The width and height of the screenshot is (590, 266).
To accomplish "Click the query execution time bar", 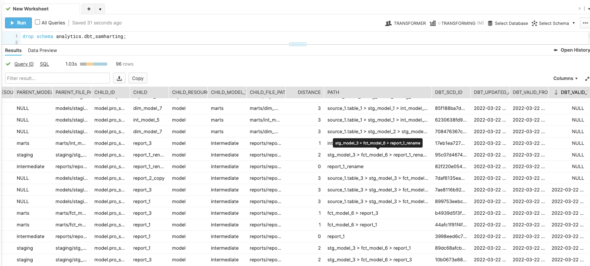I will click(x=94, y=64).
